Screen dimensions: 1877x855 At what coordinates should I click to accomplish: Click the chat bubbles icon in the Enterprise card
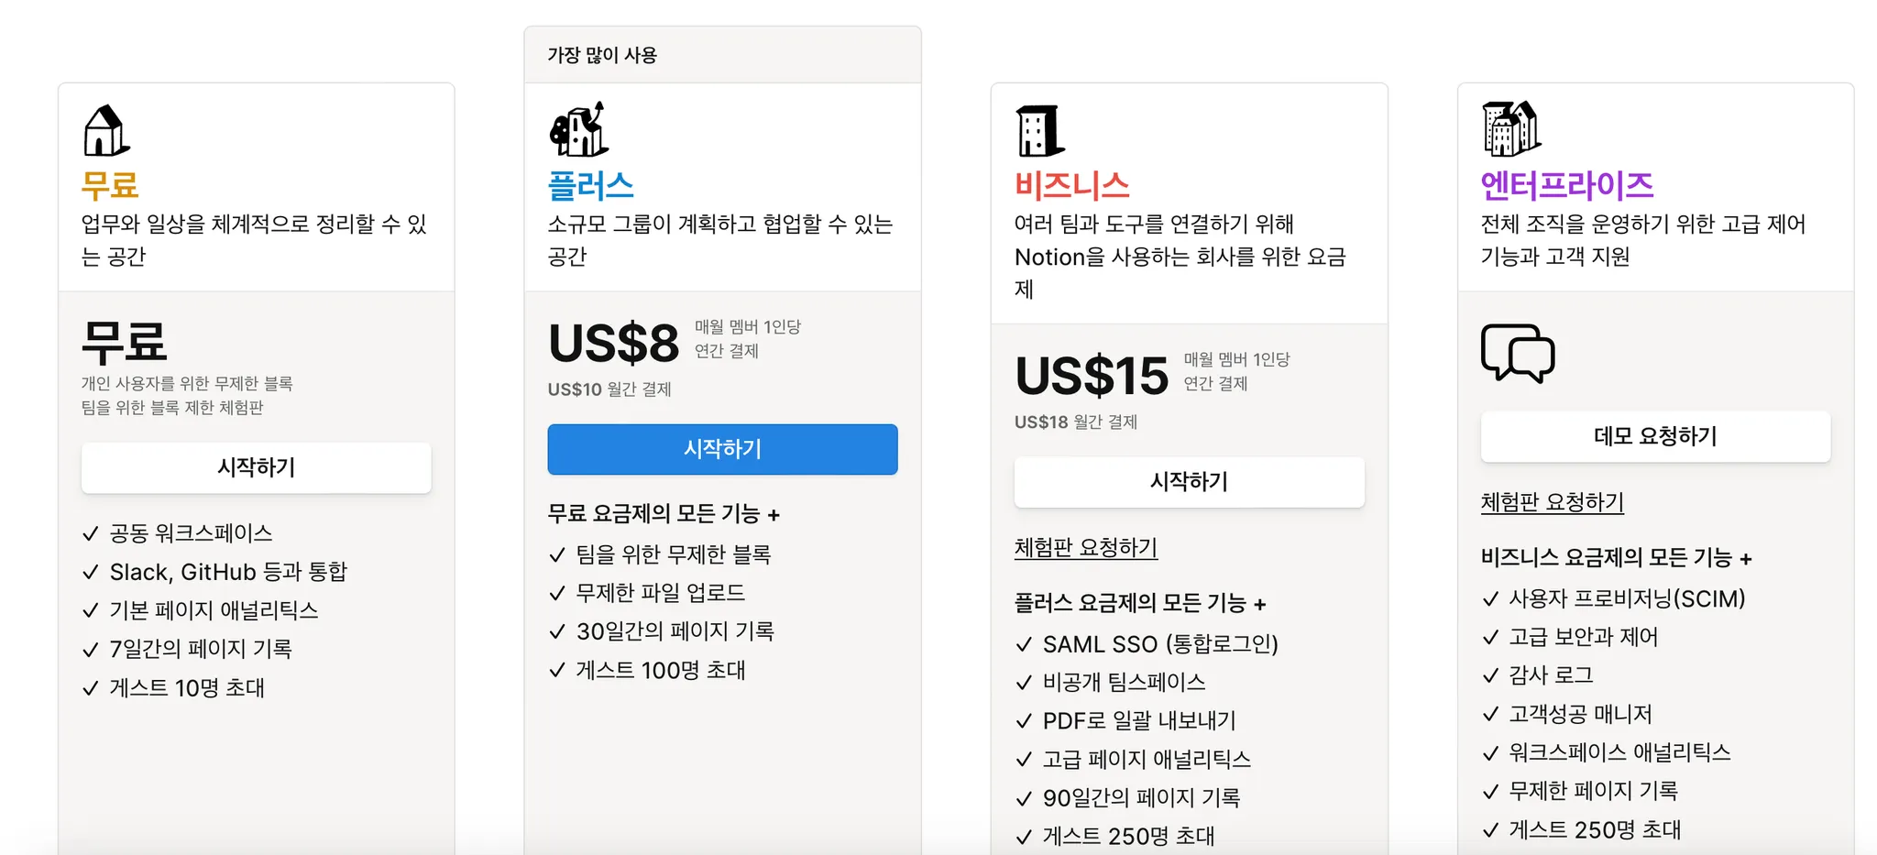[x=1518, y=353]
